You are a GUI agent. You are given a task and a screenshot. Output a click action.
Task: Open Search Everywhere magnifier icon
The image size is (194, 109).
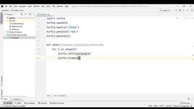pos(192,10)
